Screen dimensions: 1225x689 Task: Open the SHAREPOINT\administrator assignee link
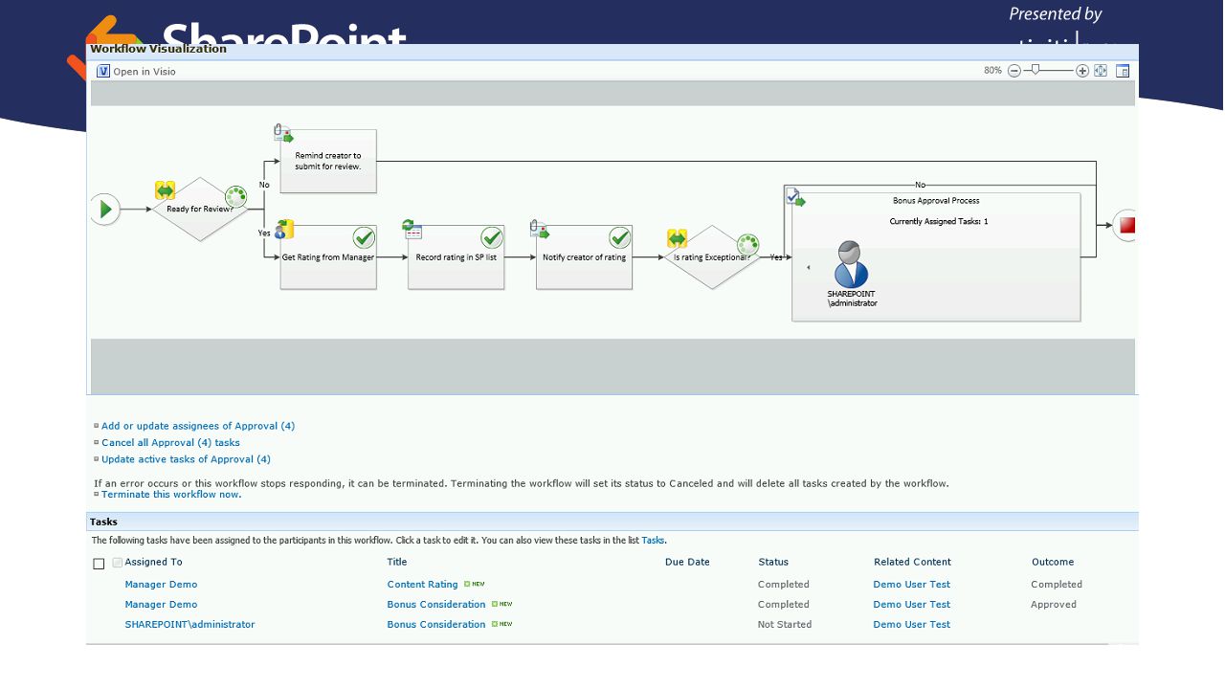(x=189, y=625)
